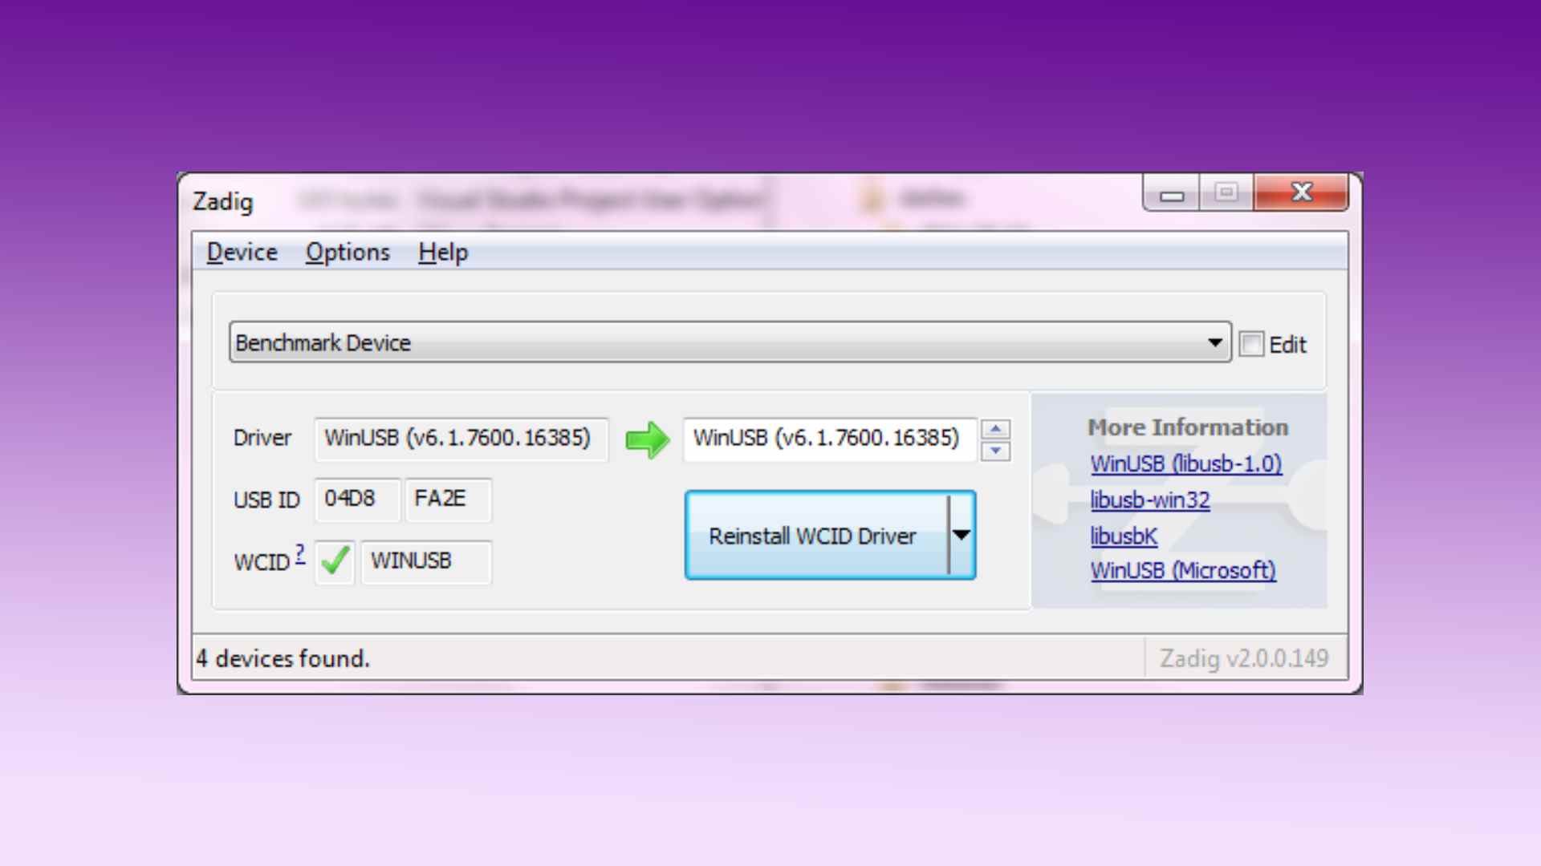Open the WinUSB (Microsoft) link
The height and width of the screenshot is (866, 1541).
click(x=1183, y=571)
